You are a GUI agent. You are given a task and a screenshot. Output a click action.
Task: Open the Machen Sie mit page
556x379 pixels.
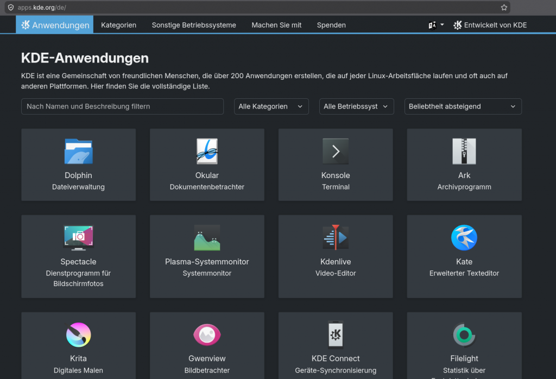(x=276, y=25)
